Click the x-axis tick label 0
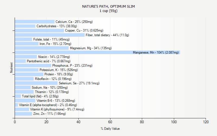 coord(15,122)
